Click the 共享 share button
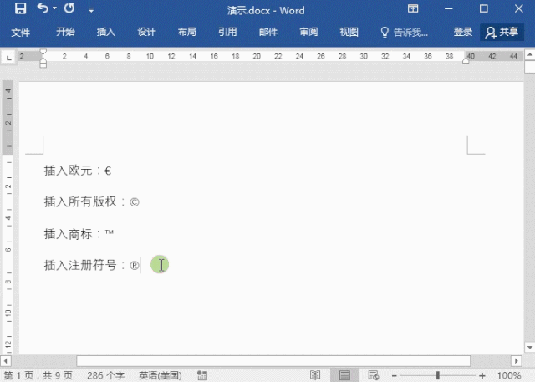Image resolution: width=535 pixels, height=382 pixels. (502, 33)
